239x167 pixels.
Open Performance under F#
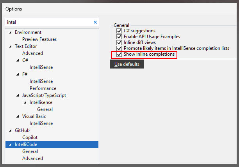(x=43, y=88)
